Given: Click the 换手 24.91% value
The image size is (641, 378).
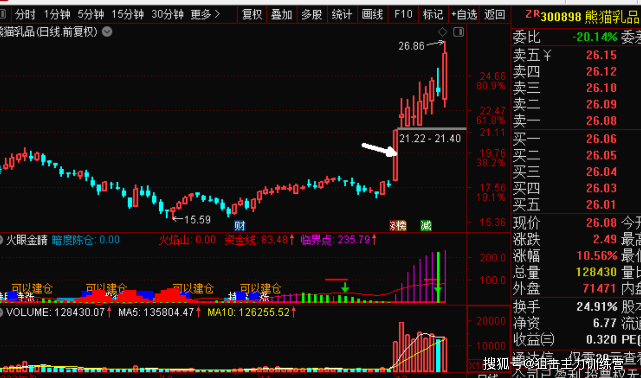Looking at the screenshot, I should (x=597, y=306).
